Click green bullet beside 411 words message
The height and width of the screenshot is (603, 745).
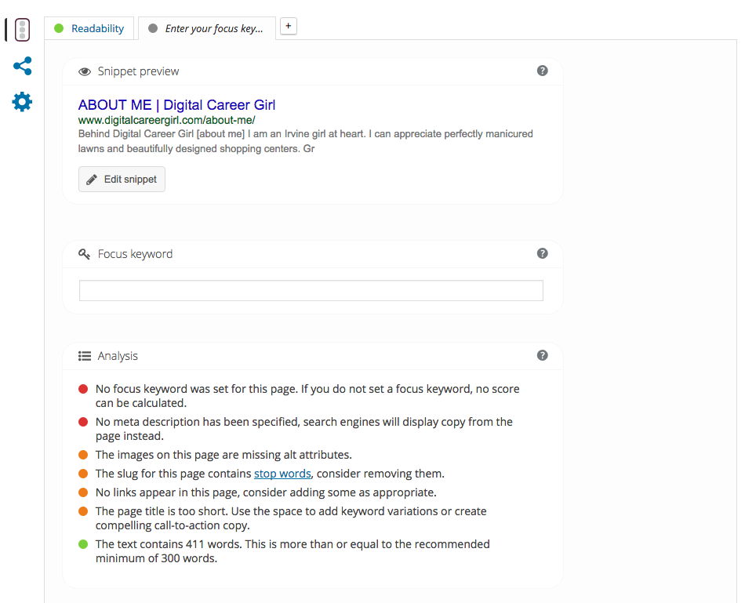point(83,544)
